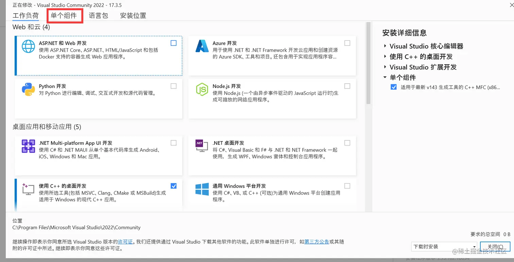The image size is (514, 262).
Task: Collapse the 单个组件 details section
Action: tap(385, 77)
